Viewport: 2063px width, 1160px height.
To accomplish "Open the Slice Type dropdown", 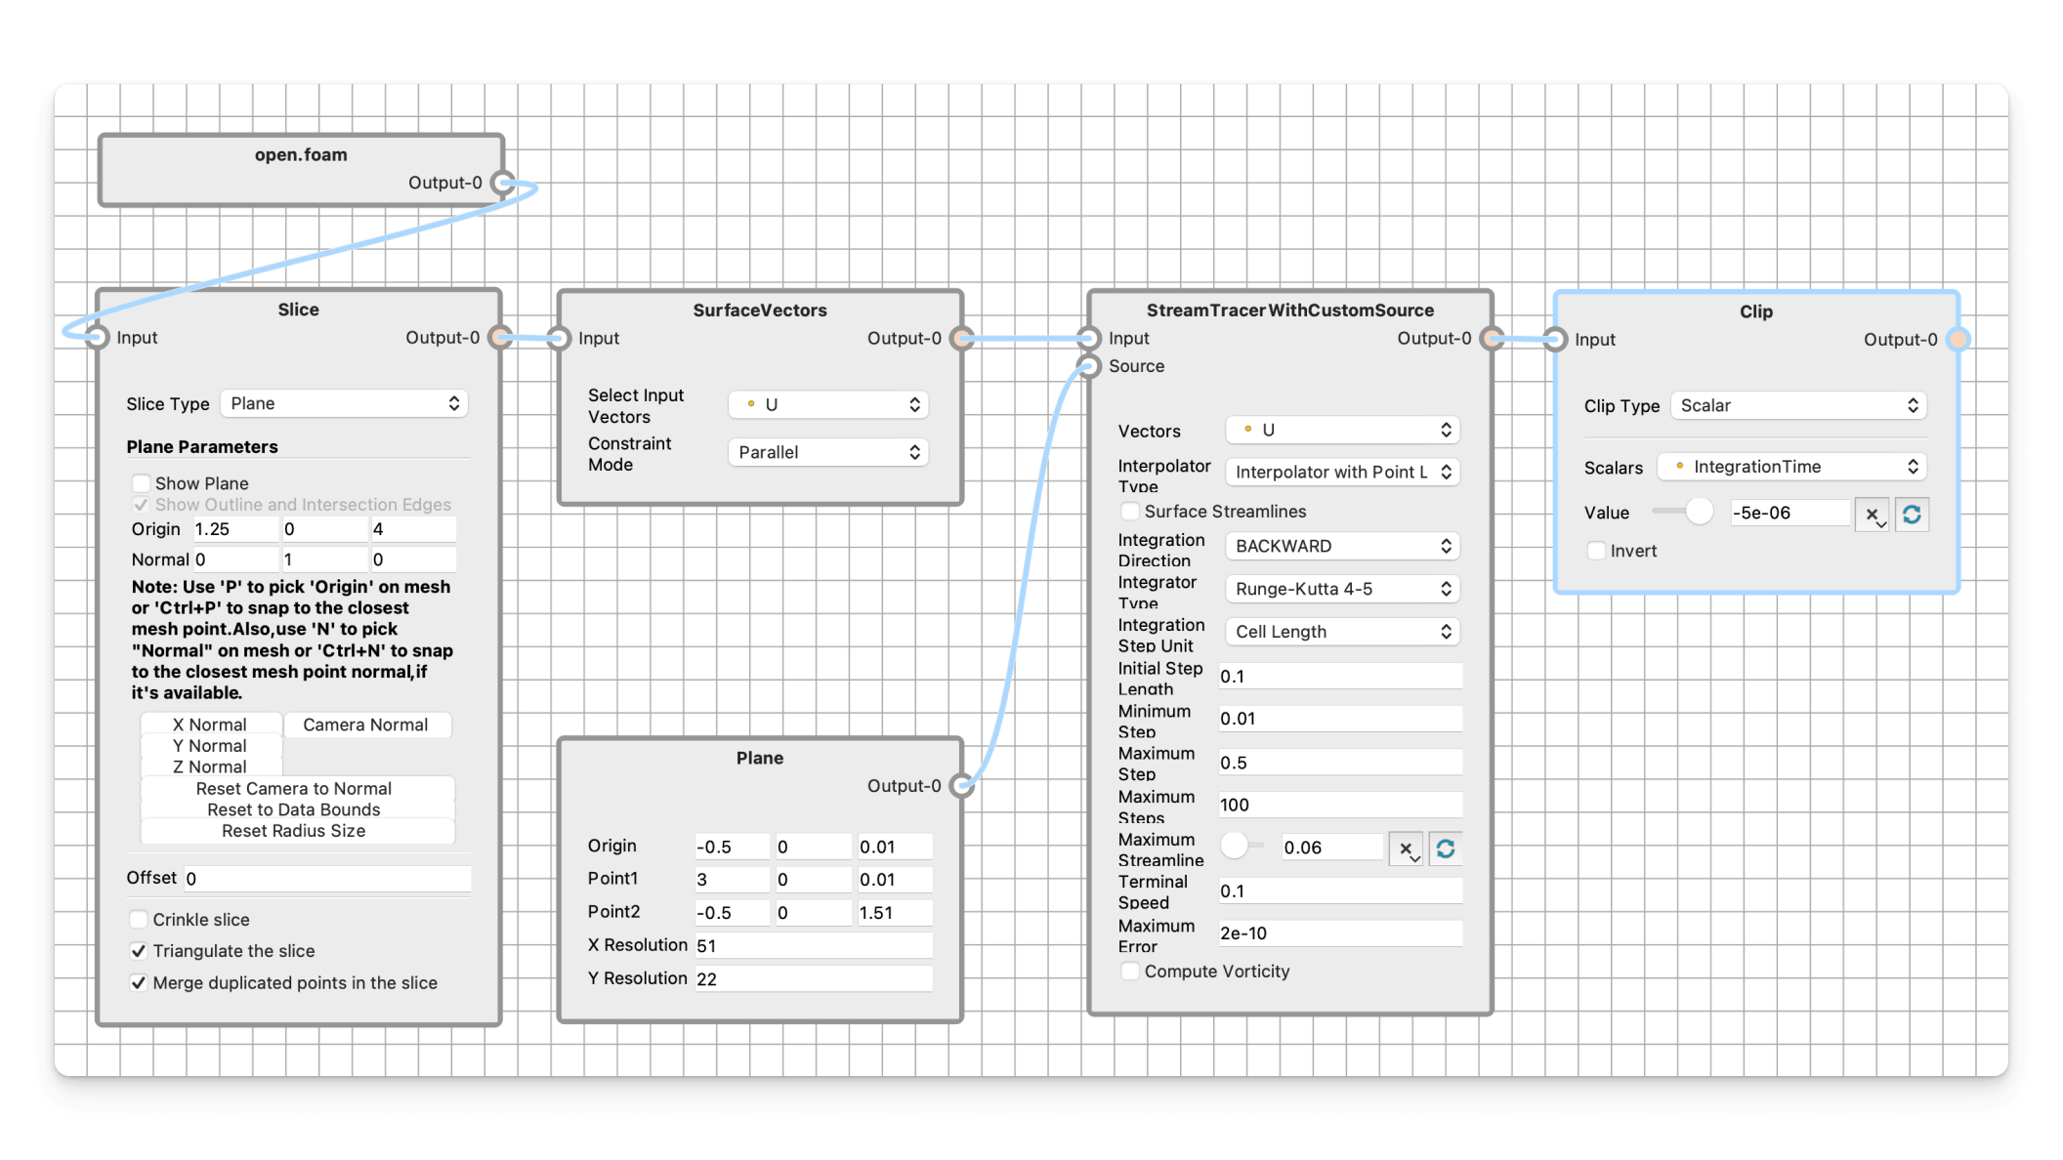I will (344, 403).
